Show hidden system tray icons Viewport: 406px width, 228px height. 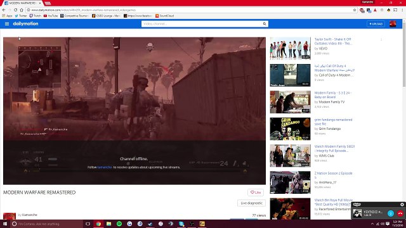[x=372, y=224]
